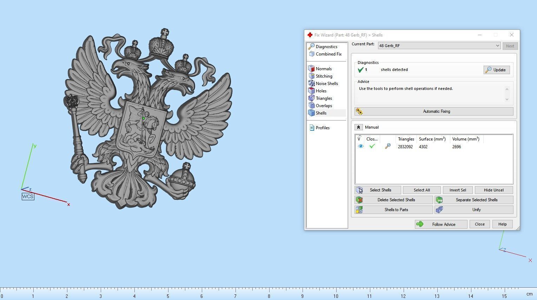Image resolution: width=537 pixels, height=300 pixels.
Task: Select the Holes page
Action: tap(318, 91)
